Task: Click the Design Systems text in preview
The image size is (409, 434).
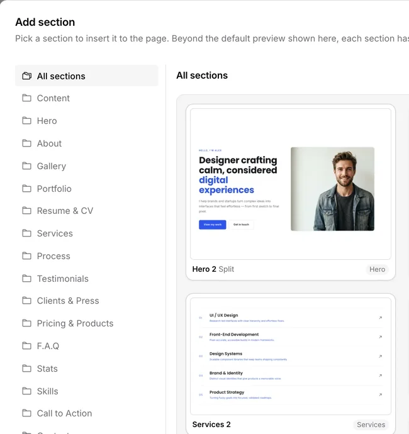Action: point(226,353)
